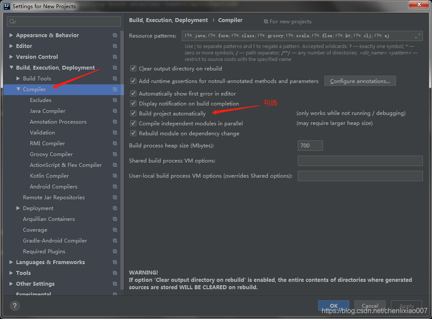Expand the Resource patterns field editor
Viewport: 432px width, 319px height.
(x=418, y=36)
